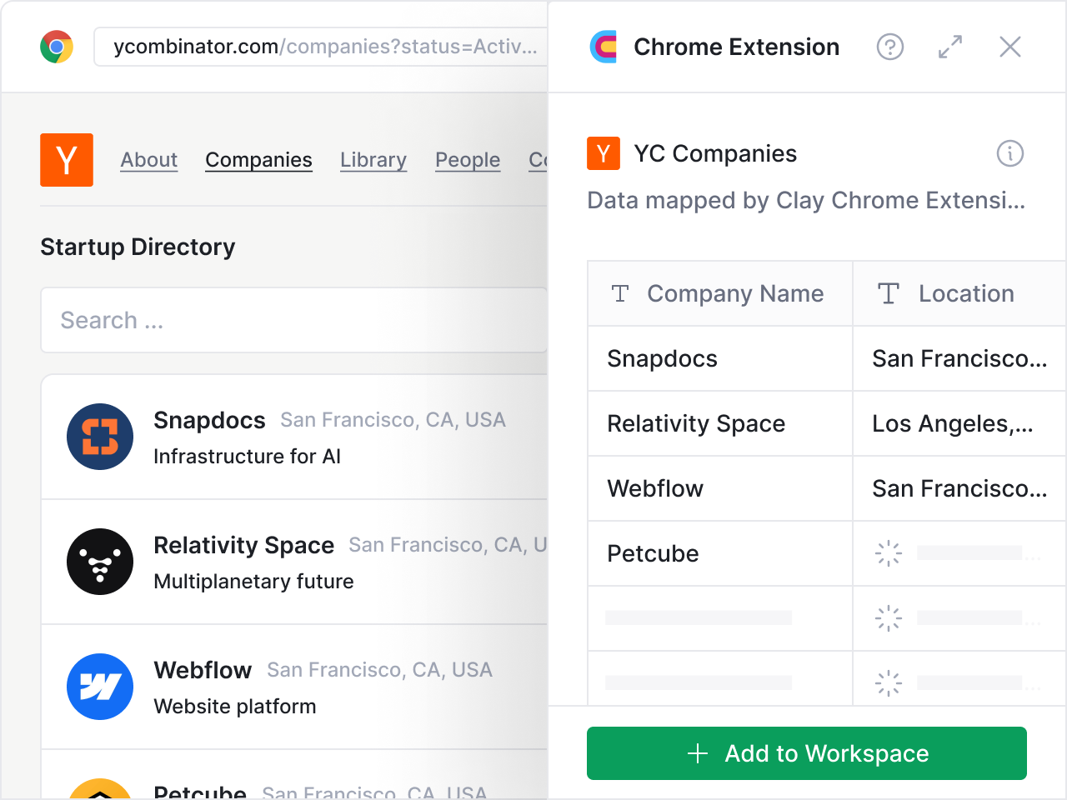
Task: Open the About navigation link
Action: pyautogui.click(x=149, y=160)
